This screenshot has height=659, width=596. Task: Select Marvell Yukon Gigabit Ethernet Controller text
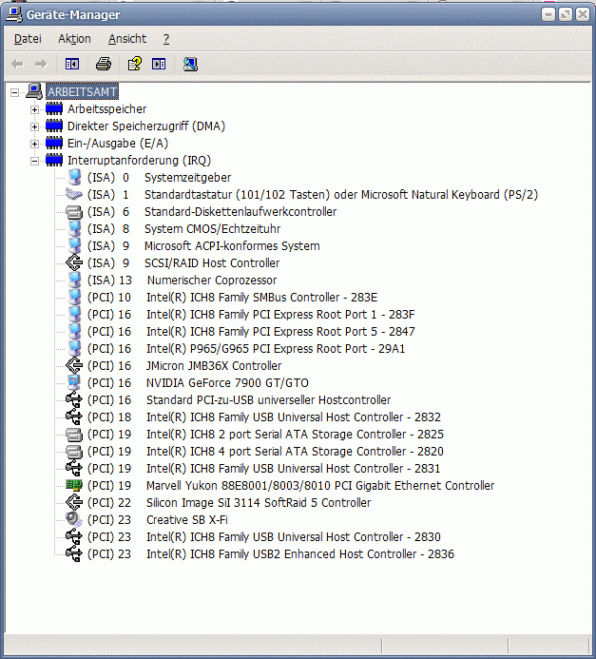pyautogui.click(x=320, y=486)
